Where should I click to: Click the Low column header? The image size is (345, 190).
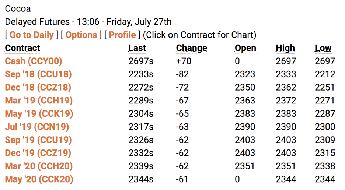point(323,48)
